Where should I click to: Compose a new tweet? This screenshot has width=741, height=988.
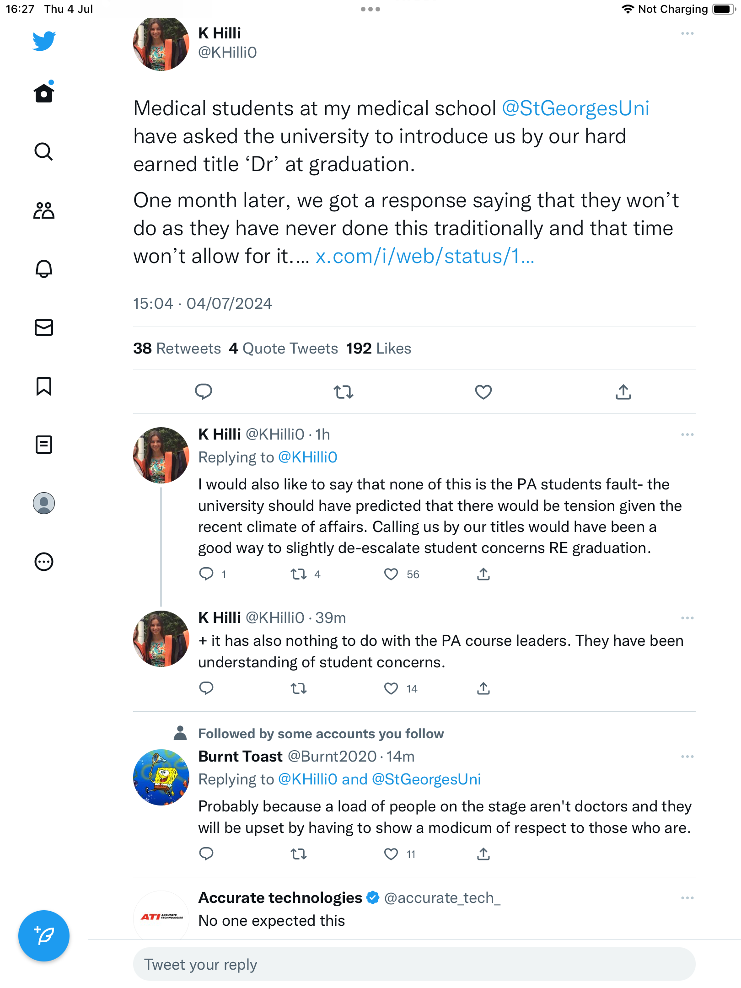click(x=44, y=936)
